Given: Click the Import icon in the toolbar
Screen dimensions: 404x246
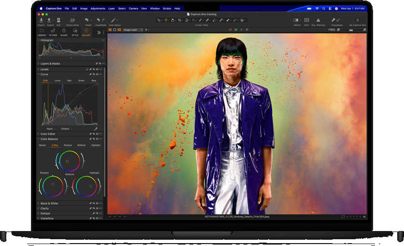Looking at the screenshot, I should point(41,20).
